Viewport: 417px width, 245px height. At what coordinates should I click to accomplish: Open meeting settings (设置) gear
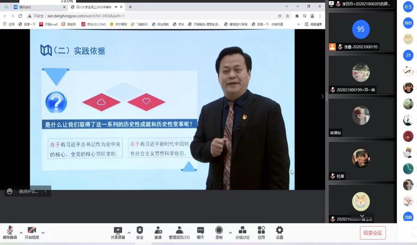279,231
